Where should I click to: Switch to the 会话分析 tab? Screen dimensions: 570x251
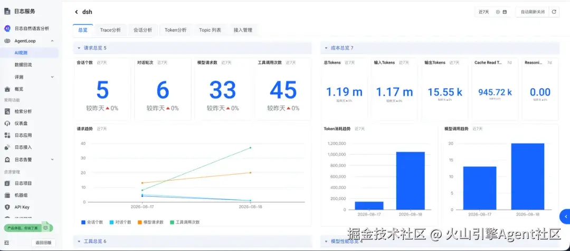(x=142, y=30)
